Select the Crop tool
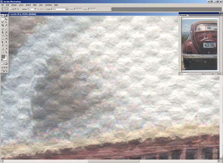 coord(2,25)
